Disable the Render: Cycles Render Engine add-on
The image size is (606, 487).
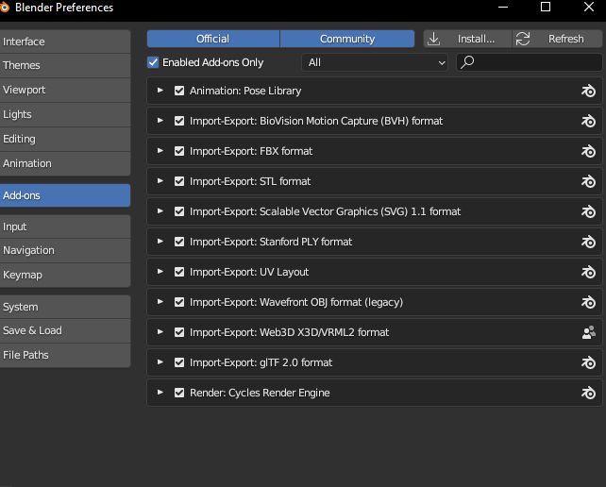(179, 393)
